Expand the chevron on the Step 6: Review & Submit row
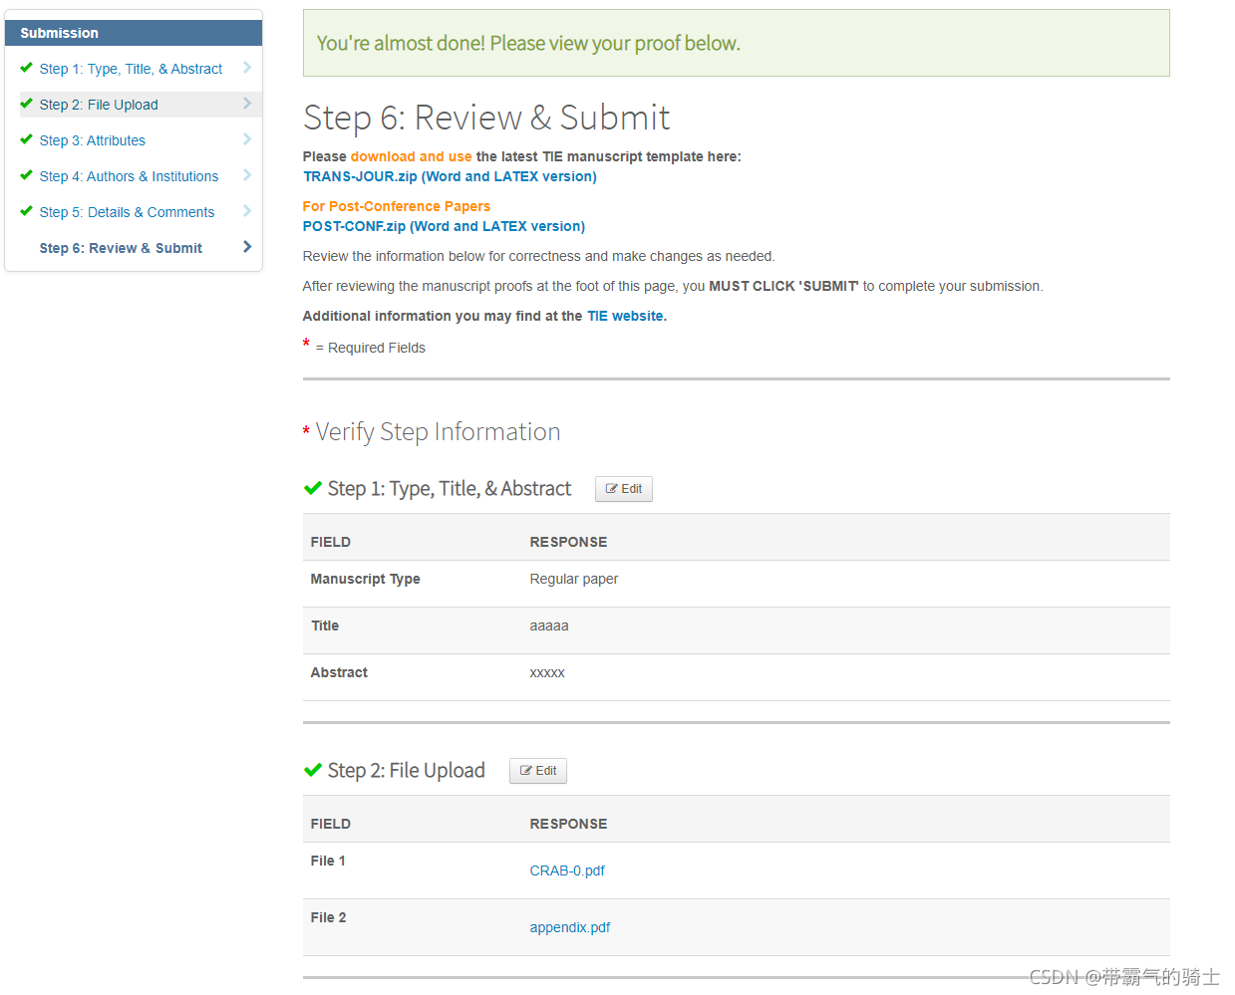 click(x=247, y=247)
